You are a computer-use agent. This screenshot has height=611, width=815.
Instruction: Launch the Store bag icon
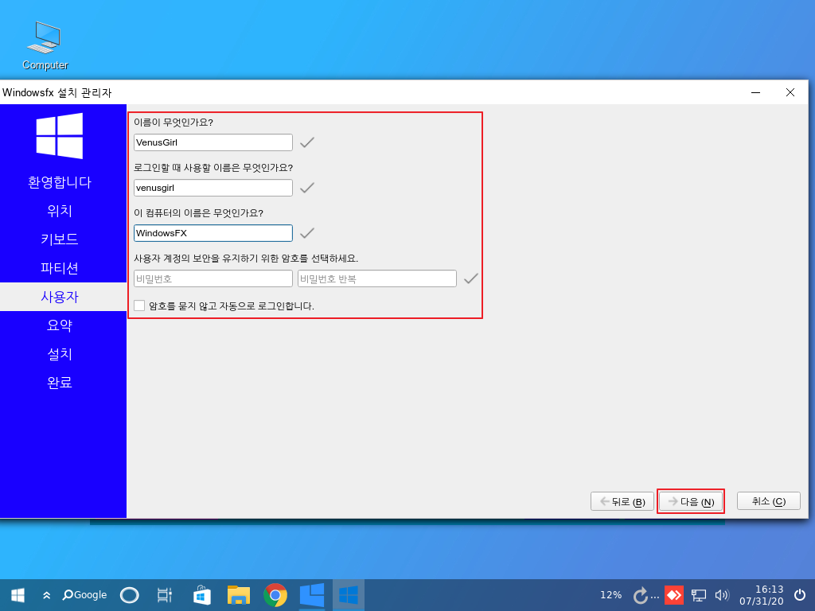tap(201, 595)
